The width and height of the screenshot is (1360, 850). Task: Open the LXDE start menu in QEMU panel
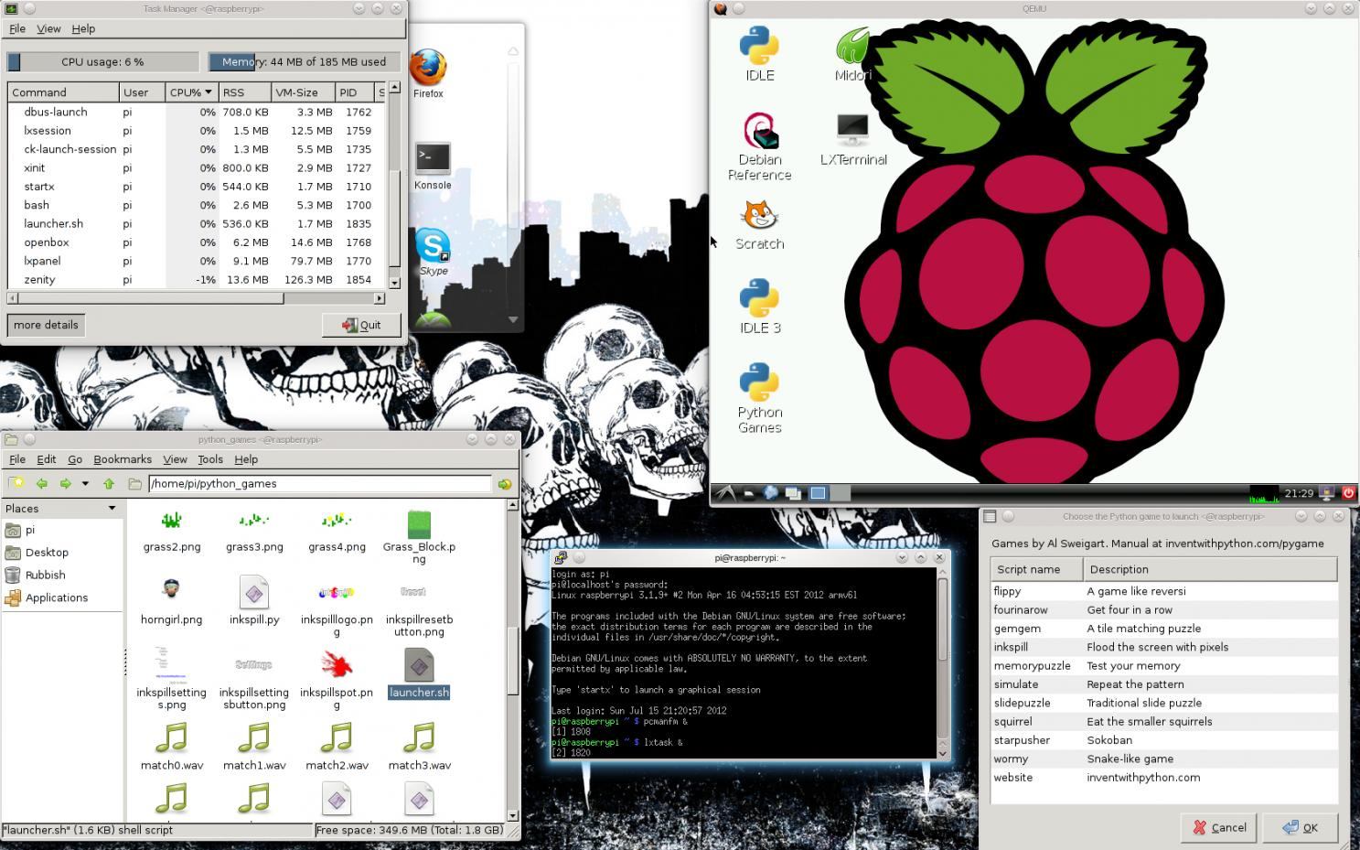click(x=725, y=493)
